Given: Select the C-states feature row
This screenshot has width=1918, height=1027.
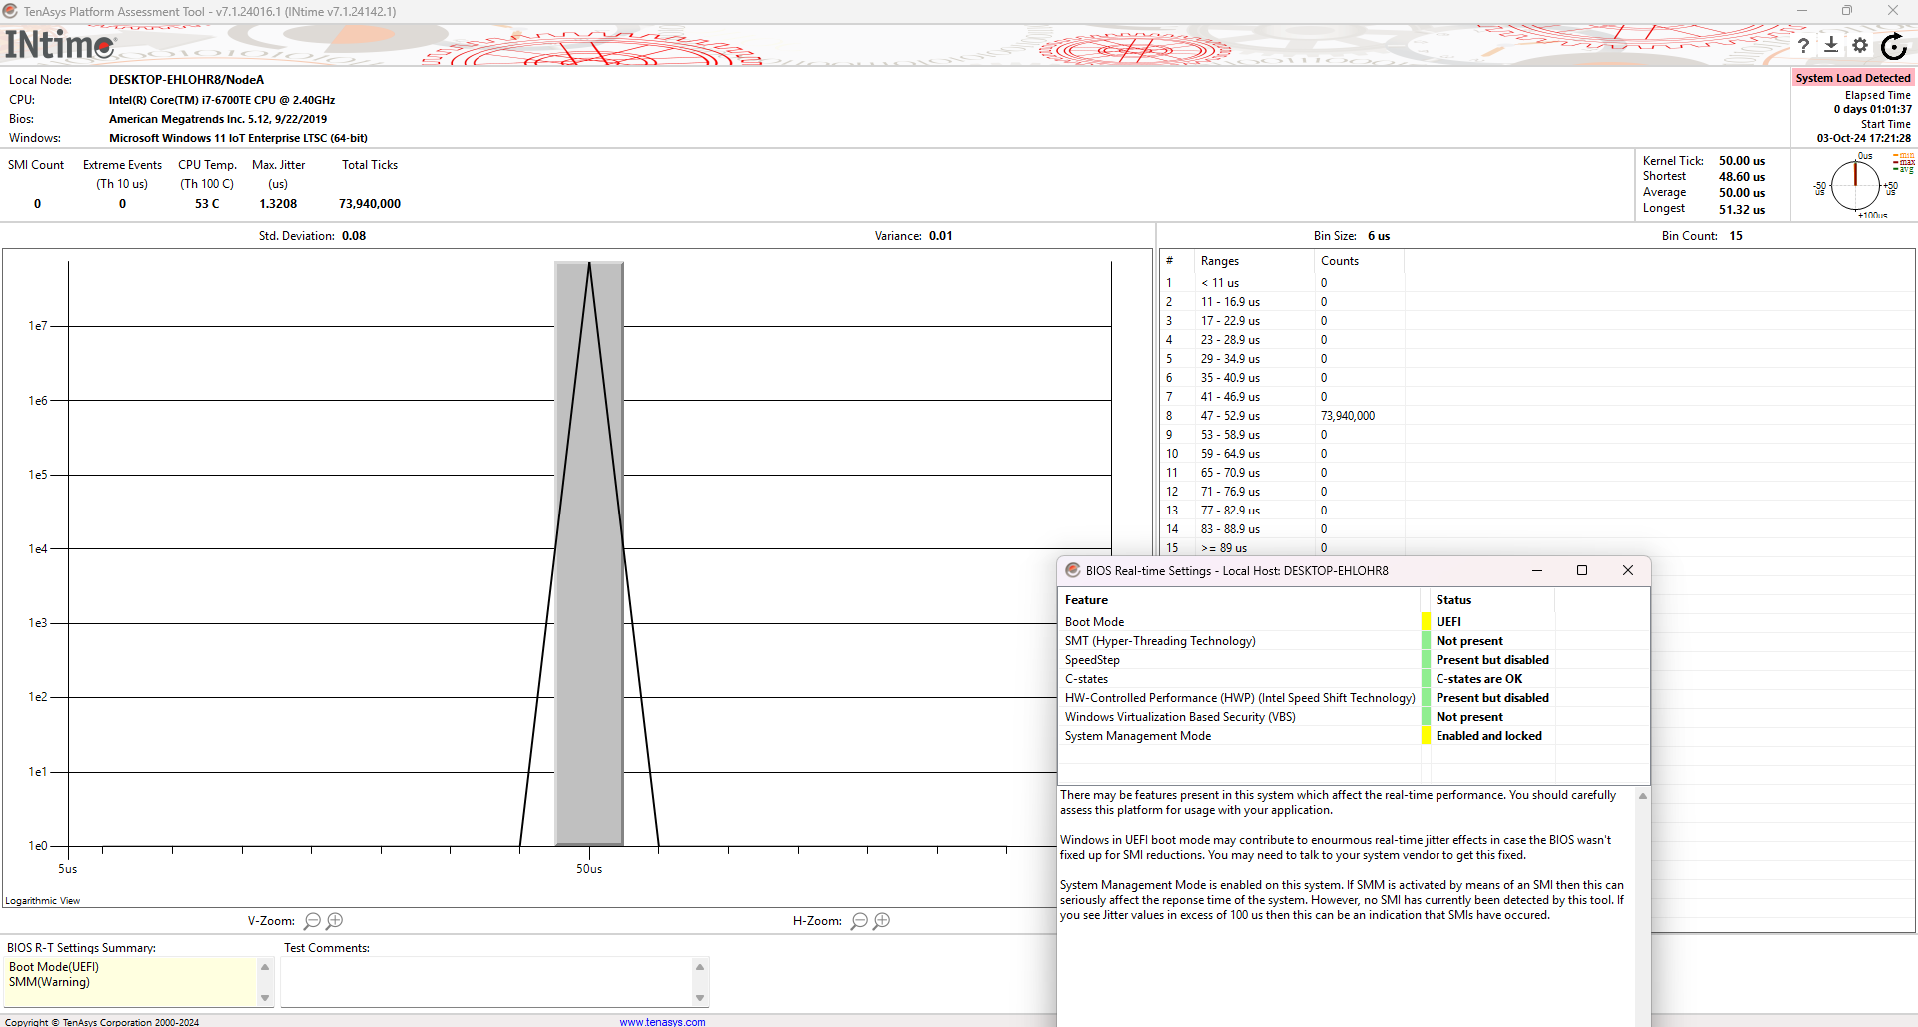Looking at the screenshot, I should [1354, 679].
